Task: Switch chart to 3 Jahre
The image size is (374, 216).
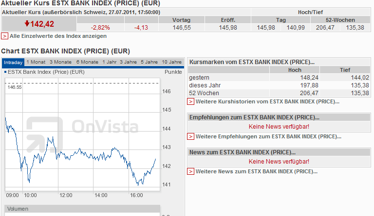Action: pos(129,62)
